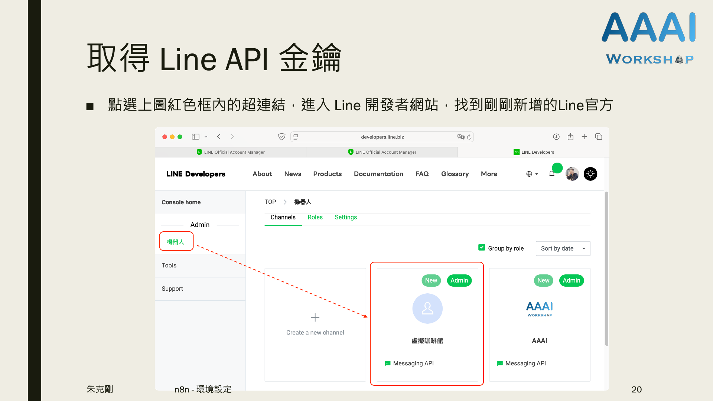Open the 虛擬咖啡館 channel card

tap(427, 324)
